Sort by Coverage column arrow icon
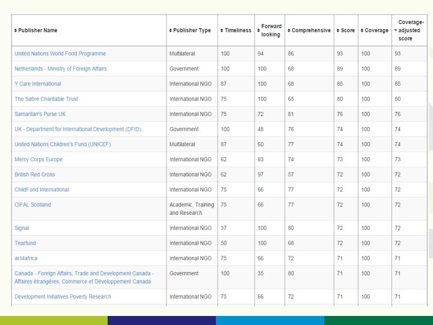This screenshot has width=433, height=325. (x=362, y=31)
